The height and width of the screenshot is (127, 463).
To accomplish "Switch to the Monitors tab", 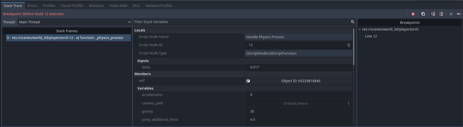I will click(96, 6).
